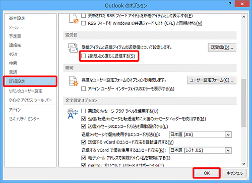Screen dimensions: 252x183
Task: Uncheck 返信/転送メッセージ 英語のメッセージ ヘッダー option
Action: point(84,119)
